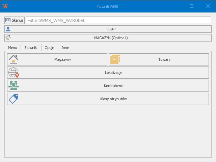Switch to the Menu tab
The image size is (216, 162).
[12, 48]
